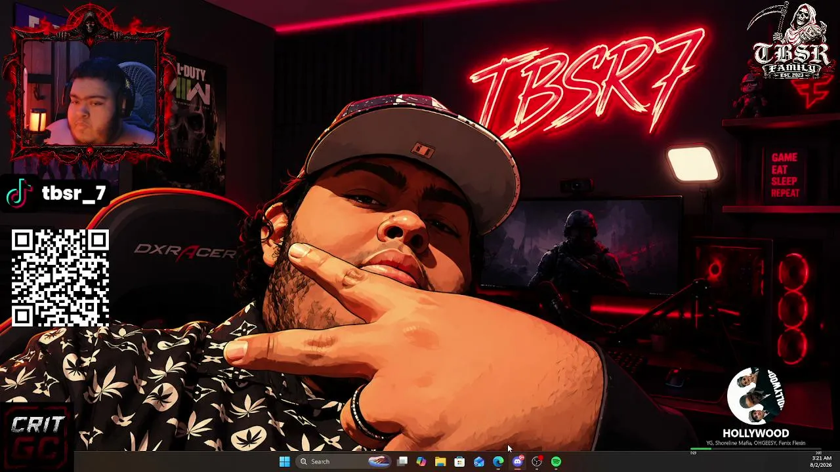Click the CRIT GG logo overlay
The height and width of the screenshot is (472, 840).
coord(36,437)
